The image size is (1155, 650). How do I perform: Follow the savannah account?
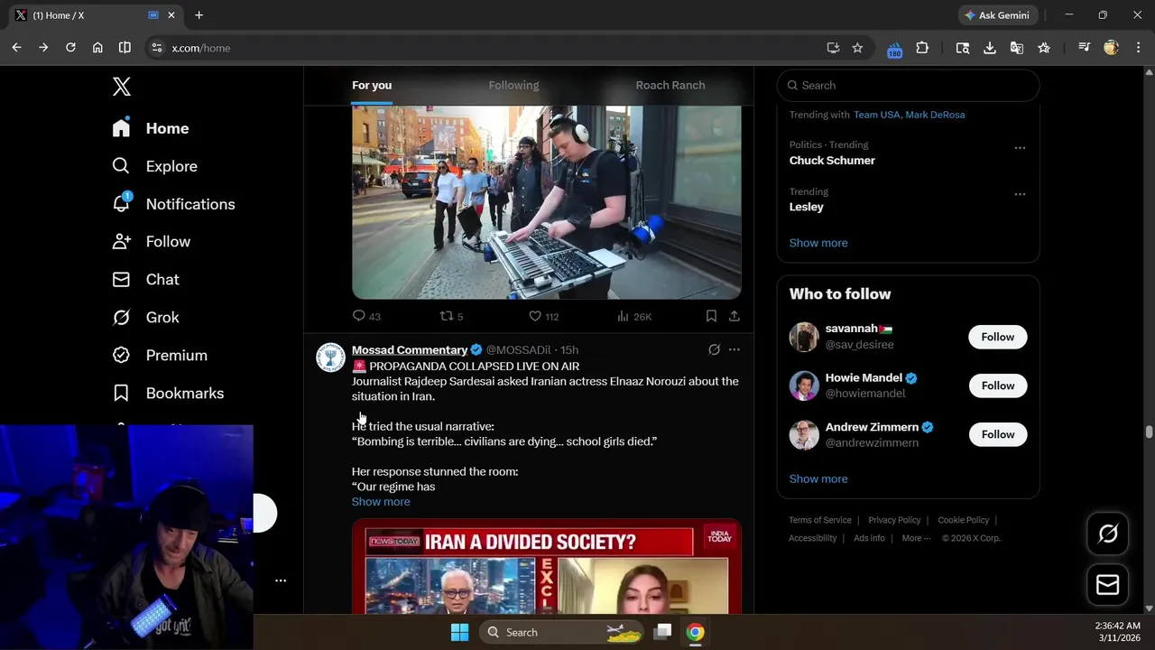tap(998, 337)
